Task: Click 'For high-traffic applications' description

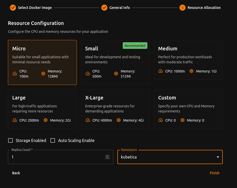Action: [x=34, y=109]
